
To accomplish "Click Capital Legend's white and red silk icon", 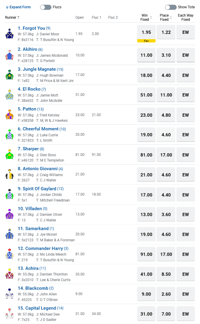I will click(x=10, y=314).
